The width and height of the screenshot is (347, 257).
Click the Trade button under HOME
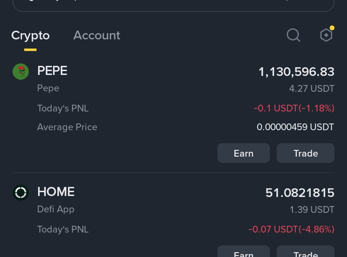point(306,252)
